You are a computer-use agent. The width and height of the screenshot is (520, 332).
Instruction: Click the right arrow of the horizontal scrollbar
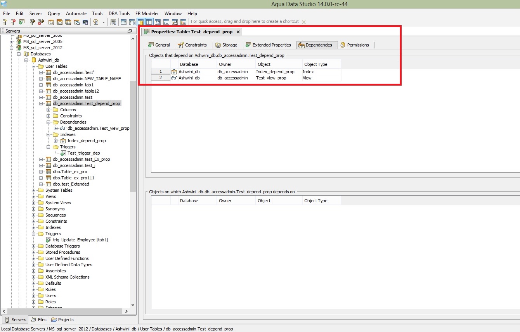pyautogui.click(x=127, y=311)
